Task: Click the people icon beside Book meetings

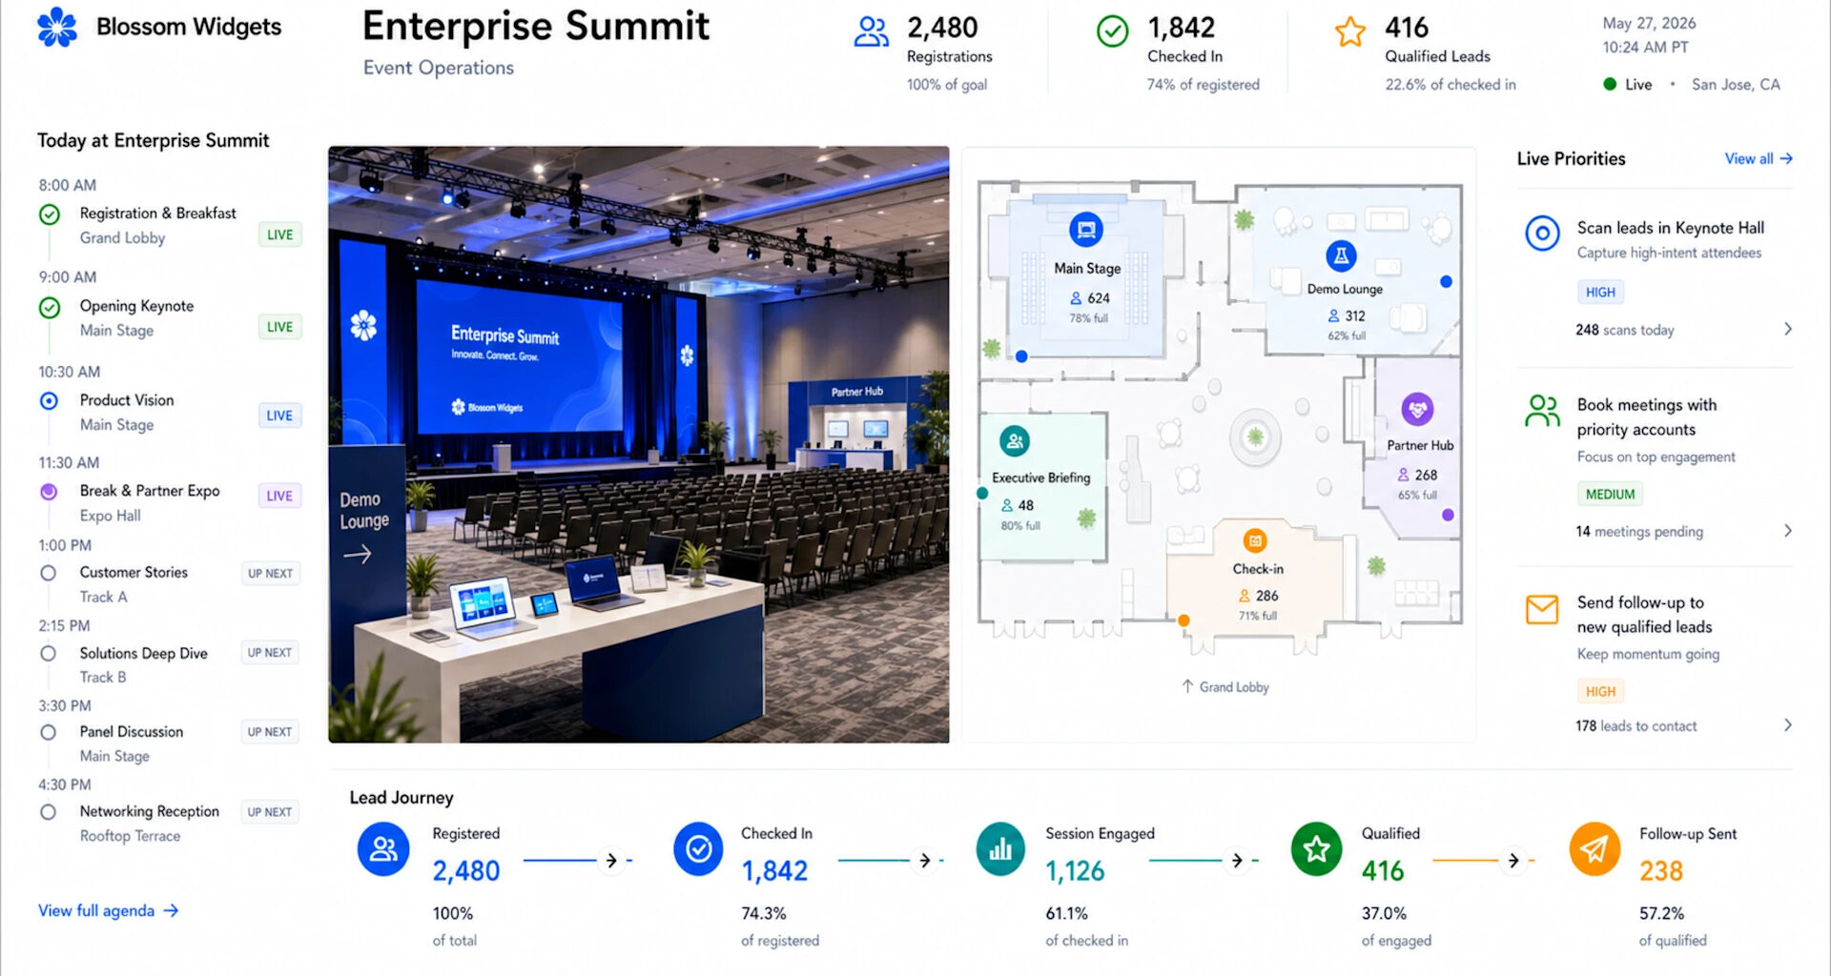Action: tap(1542, 411)
